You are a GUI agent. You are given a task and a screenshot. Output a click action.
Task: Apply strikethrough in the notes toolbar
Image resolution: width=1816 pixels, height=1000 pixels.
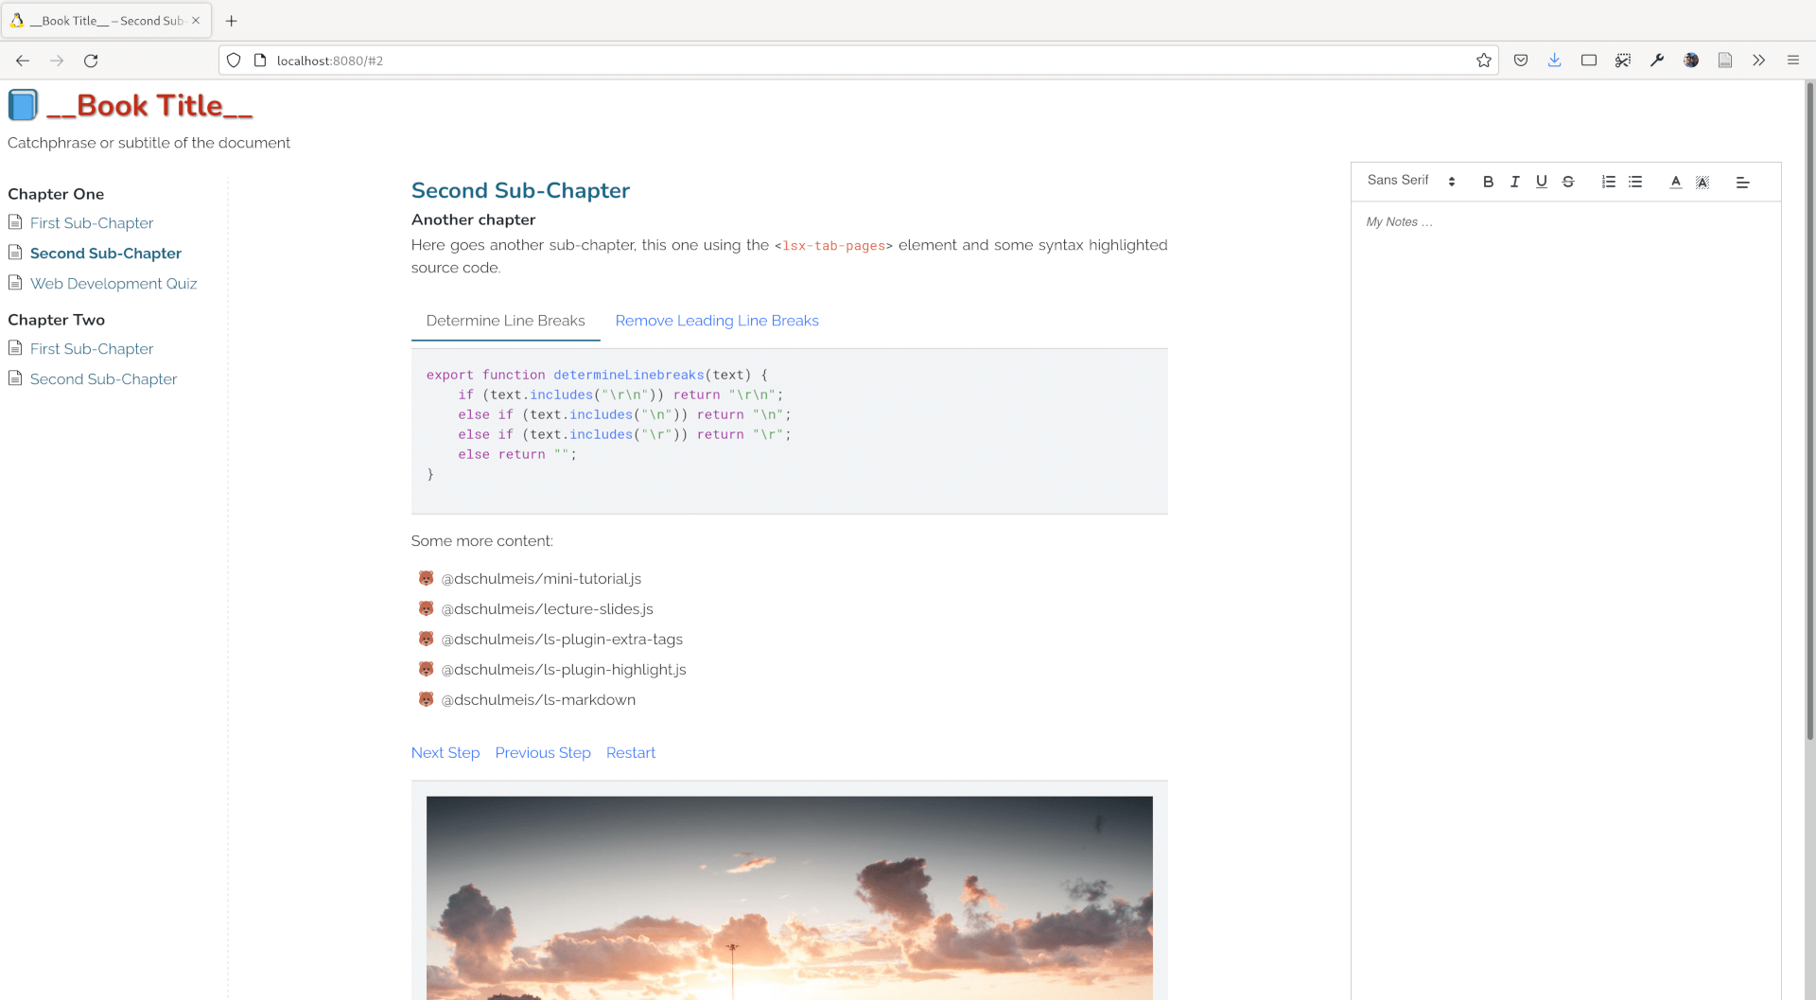point(1567,182)
